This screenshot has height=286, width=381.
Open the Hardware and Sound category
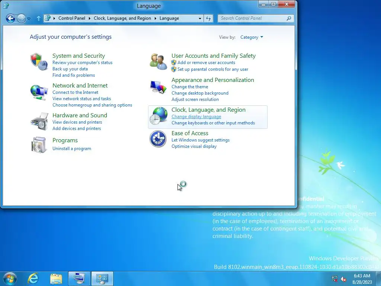[80, 115]
